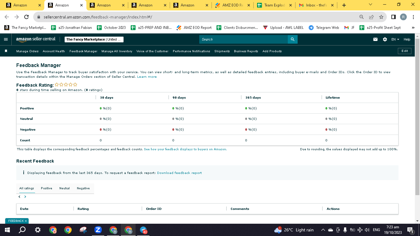This screenshot has width=420, height=236.
Task: Click the bookmark flag icon beside Manage Orders
Action: tap(6, 51)
